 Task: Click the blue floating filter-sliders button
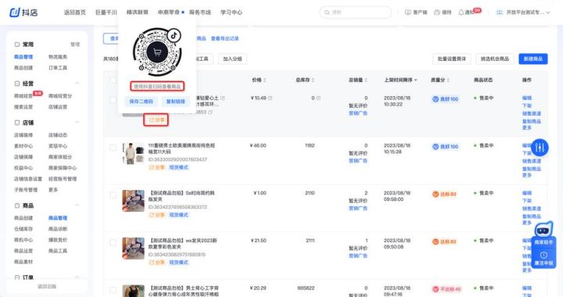(540, 147)
